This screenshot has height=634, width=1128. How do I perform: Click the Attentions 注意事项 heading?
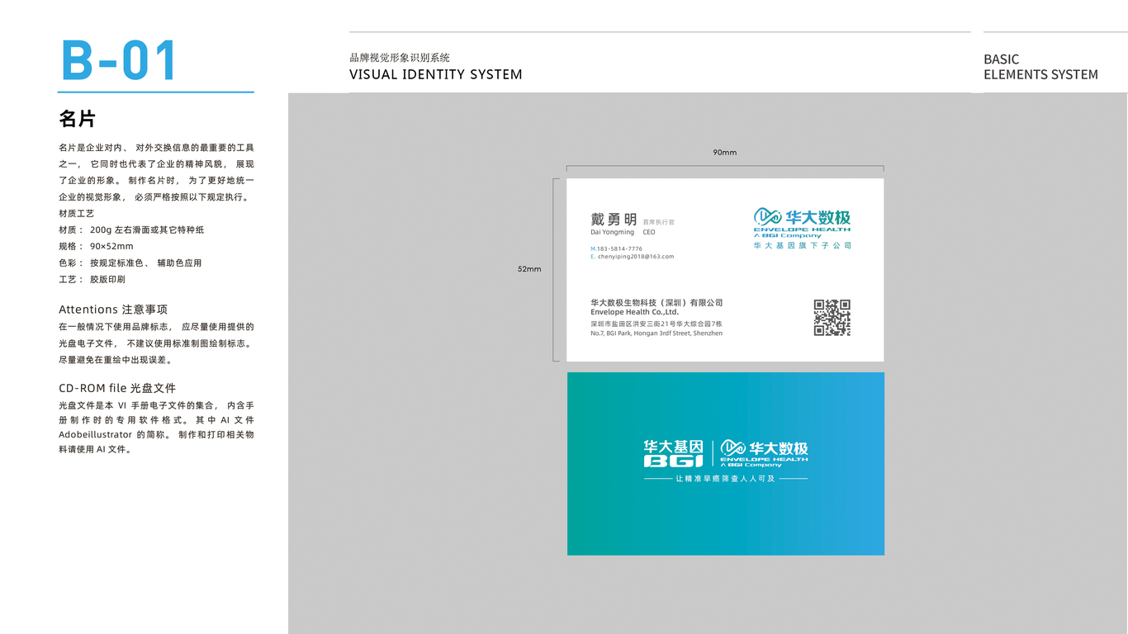coord(113,310)
